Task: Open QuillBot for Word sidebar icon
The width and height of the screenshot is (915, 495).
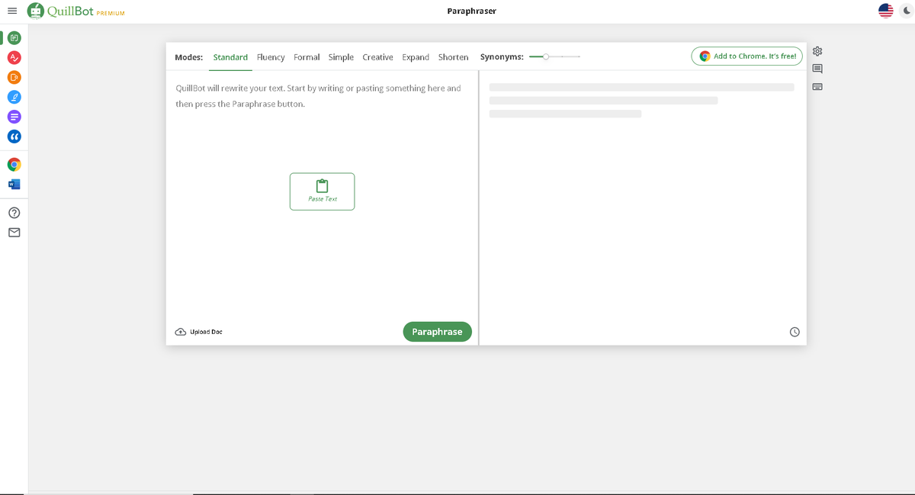Action: [x=14, y=184]
